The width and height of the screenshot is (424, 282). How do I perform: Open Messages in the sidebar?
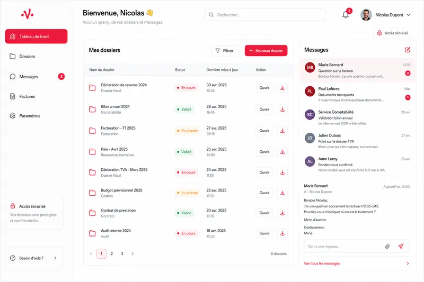(x=36, y=77)
